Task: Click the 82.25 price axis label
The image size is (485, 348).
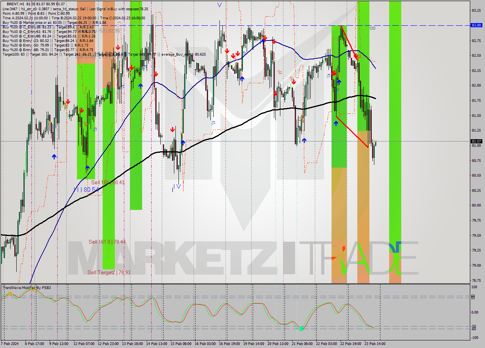Action: tap(476, 70)
